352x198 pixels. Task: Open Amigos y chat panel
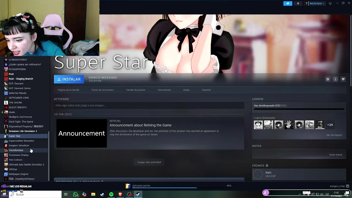coord(339,186)
